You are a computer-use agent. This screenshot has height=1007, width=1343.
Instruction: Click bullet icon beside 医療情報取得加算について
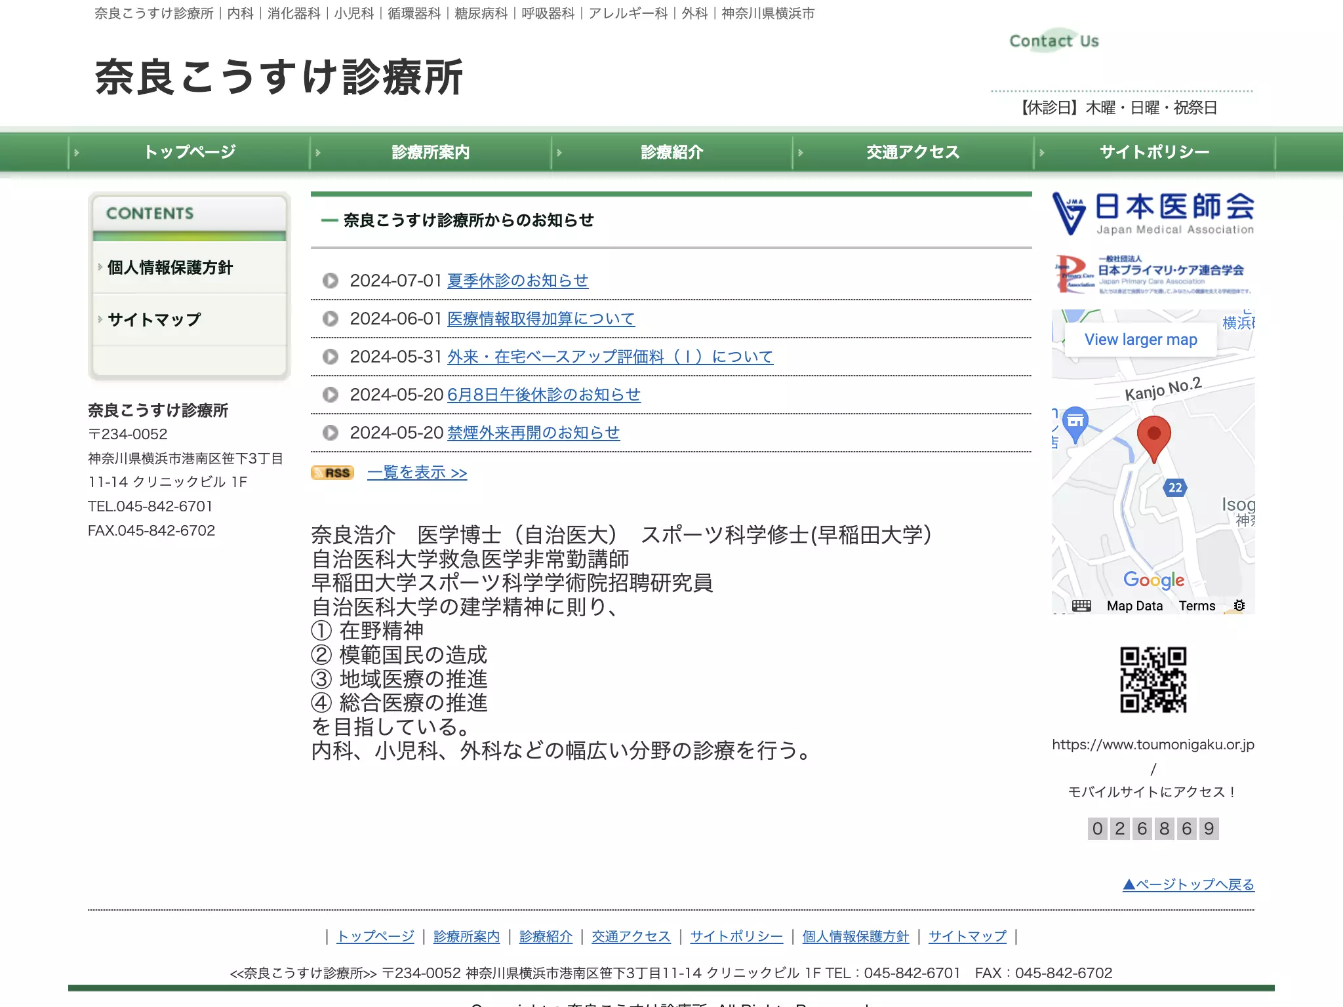tap(331, 319)
